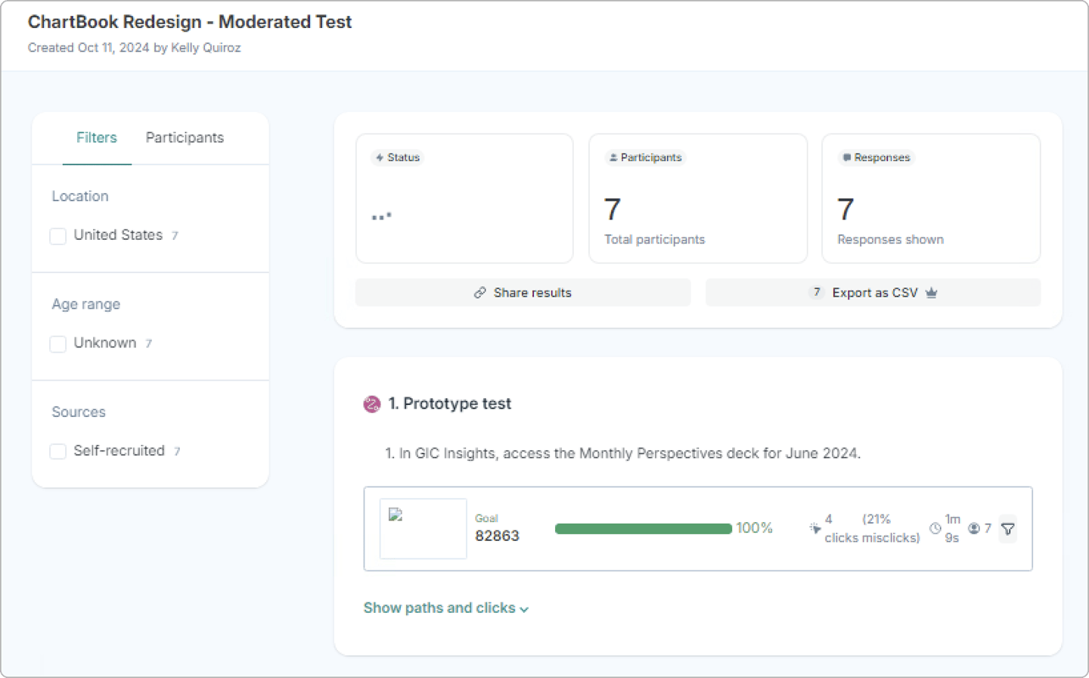Click the green 100% success progress bar
The width and height of the screenshot is (1089, 678).
(643, 528)
